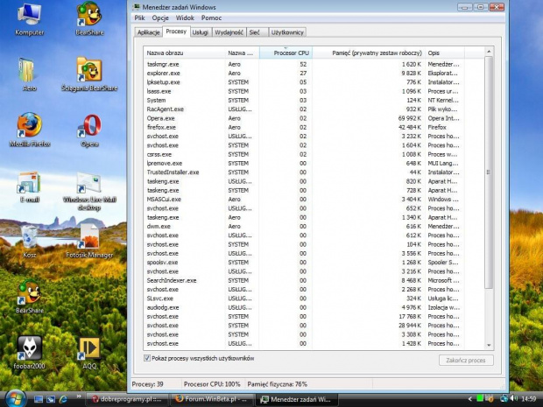This screenshot has height=407, width=543.
Task: Select the taskmgr.exe process row
Action: pyautogui.click(x=314, y=64)
